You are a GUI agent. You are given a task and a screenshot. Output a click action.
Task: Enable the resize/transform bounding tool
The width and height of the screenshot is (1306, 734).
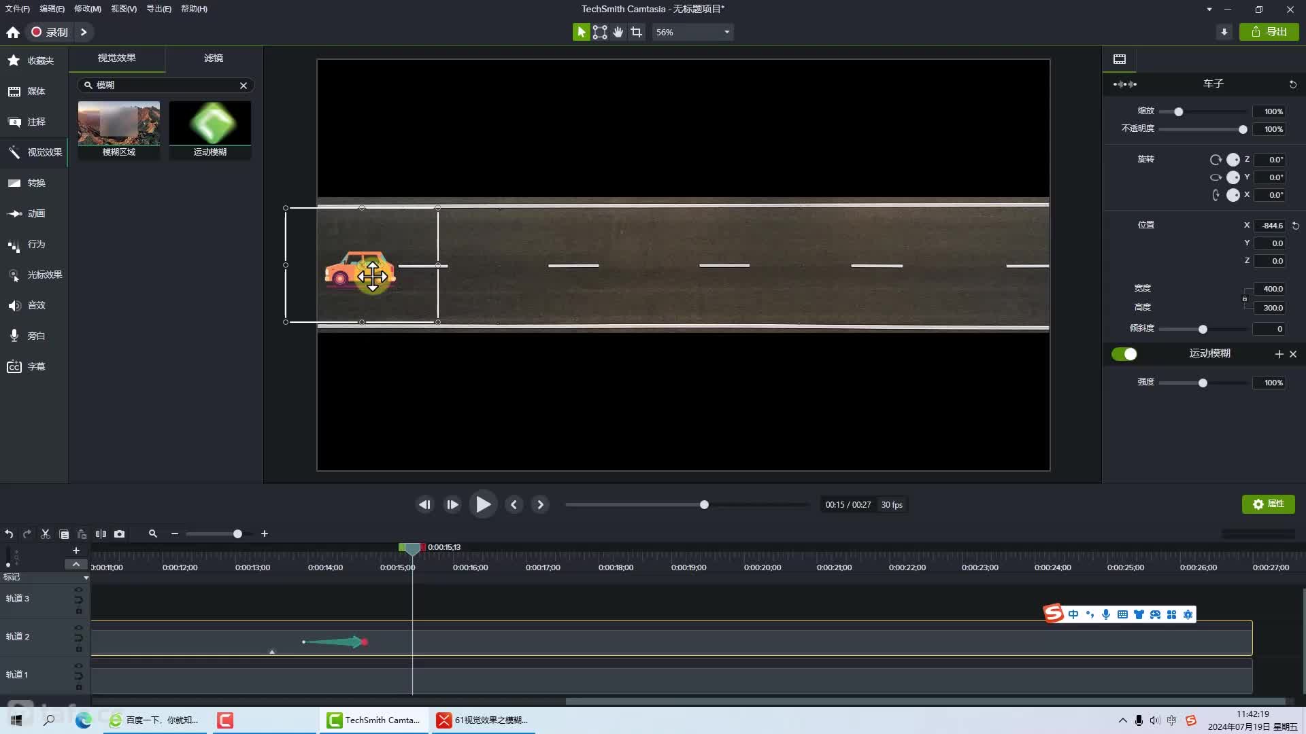[600, 32]
